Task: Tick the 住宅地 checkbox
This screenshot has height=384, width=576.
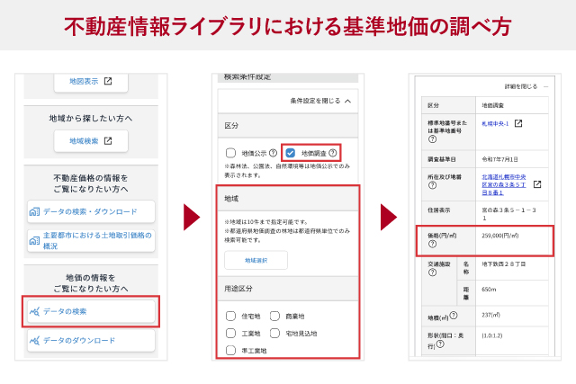Action: tap(230, 316)
